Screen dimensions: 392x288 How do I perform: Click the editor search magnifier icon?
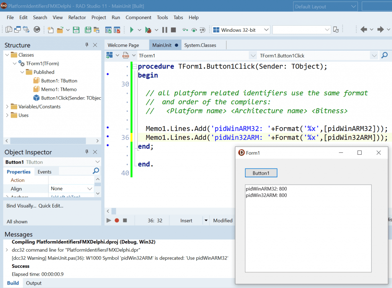(x=384, y=56)
